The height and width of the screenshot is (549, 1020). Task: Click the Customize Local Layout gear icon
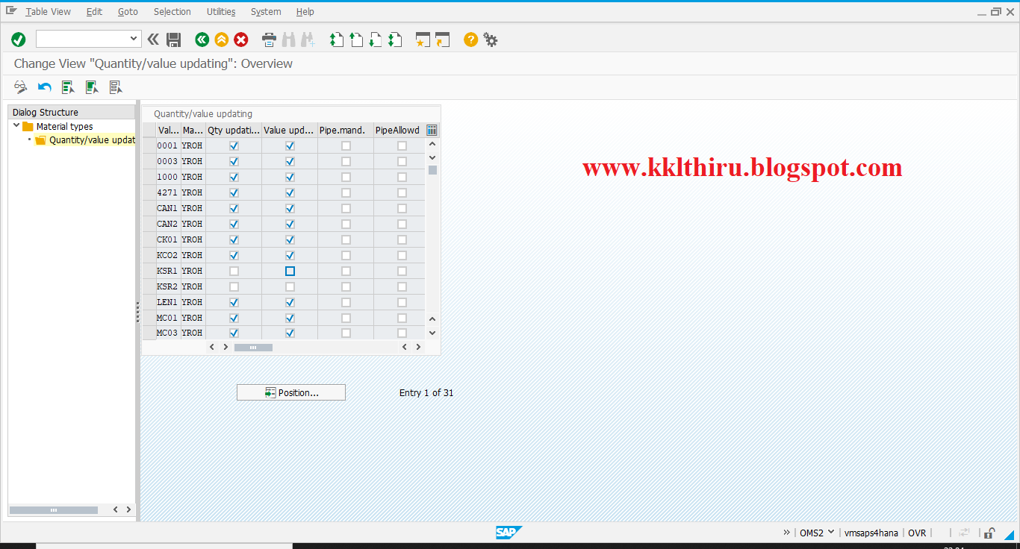coord(491,39)
